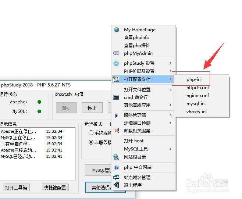Click the phpMyAdmin linked-rings icon
242x199 pixels.
click(x=116, y=53)
